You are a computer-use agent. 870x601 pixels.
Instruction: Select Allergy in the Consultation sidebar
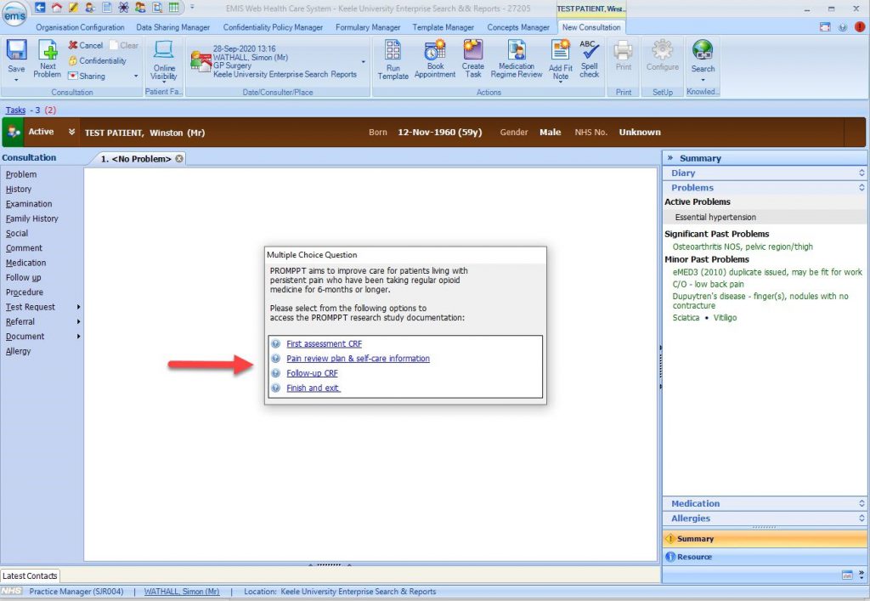click(19, 351)
